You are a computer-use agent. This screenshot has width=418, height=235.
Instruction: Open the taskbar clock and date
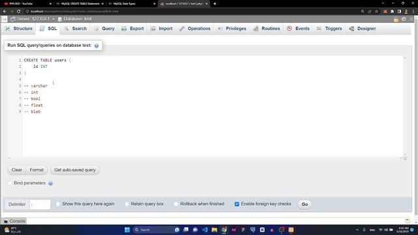(402, 230)
